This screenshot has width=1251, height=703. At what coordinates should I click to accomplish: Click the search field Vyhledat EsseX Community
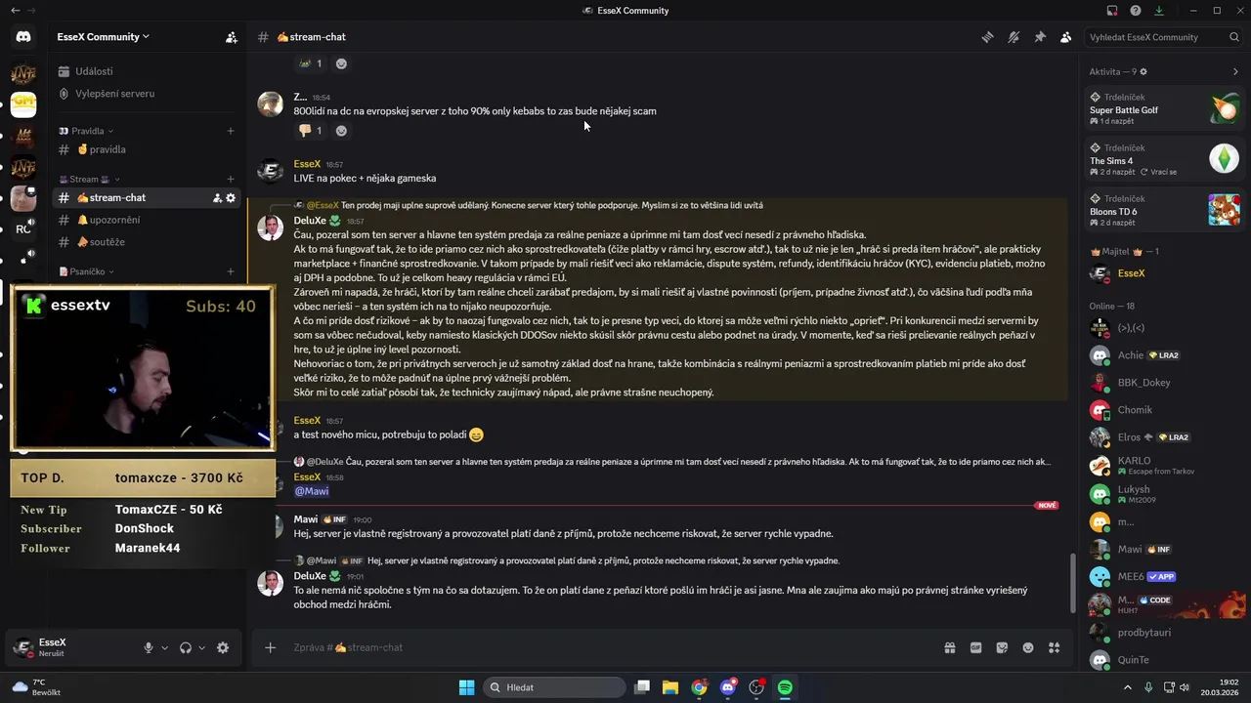tap(1164, 37)
